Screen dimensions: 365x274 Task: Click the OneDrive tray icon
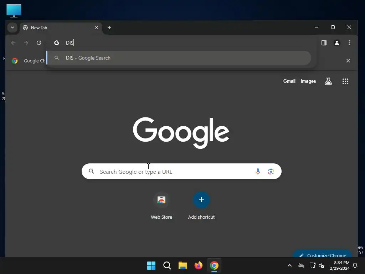[x=301, y=265]
